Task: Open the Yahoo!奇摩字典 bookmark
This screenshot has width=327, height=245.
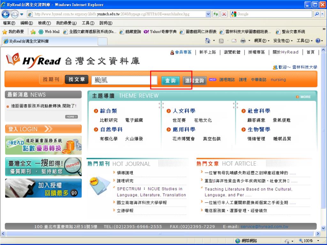Action: tap(160, 32)
